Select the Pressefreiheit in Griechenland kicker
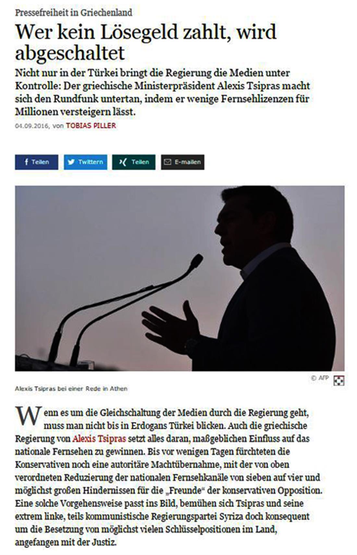 (74, 12)
